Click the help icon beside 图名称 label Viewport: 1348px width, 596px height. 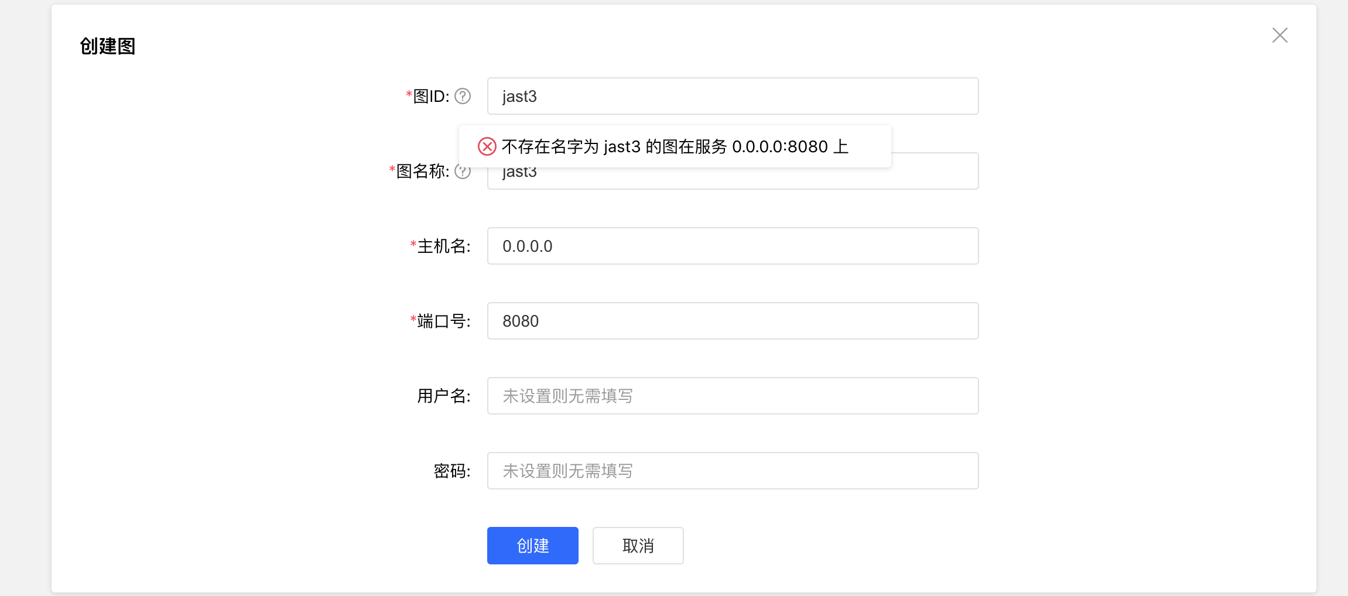point(463,172)
